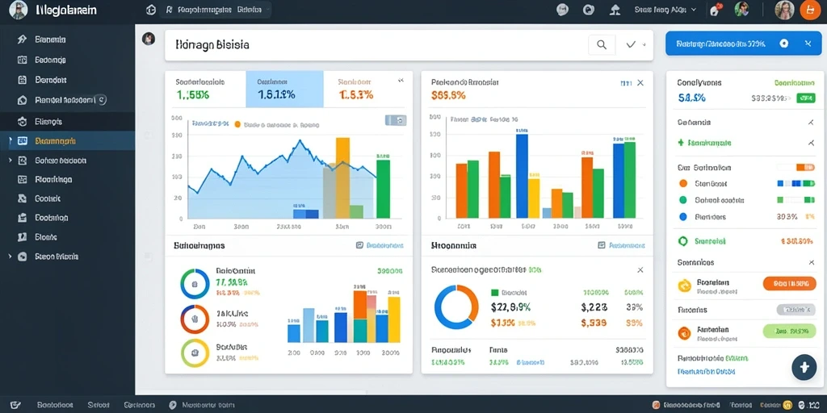The image size is (827, 413).
Task: Collapse the green plus row in right panel
Action: (811, 143)
